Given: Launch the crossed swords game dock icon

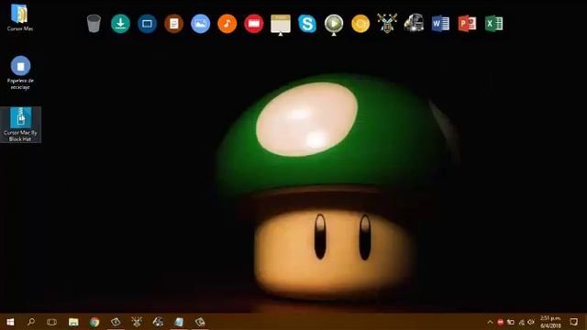Looking at the screenshot, I should coord(387,24).
